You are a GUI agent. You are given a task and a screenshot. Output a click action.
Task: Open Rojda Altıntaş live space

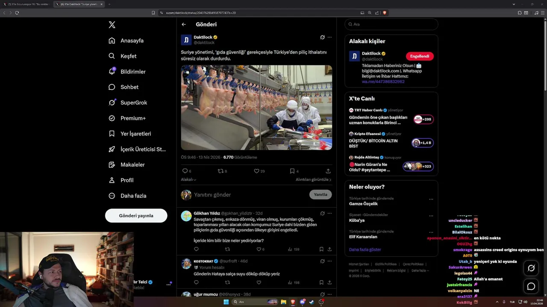[x=391, y=164]
